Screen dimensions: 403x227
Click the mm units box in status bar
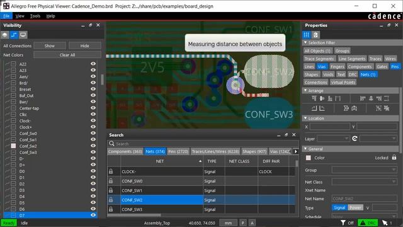pos(228,223)
